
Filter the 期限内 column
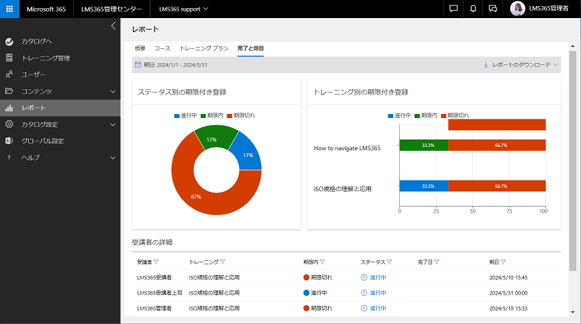322,262
